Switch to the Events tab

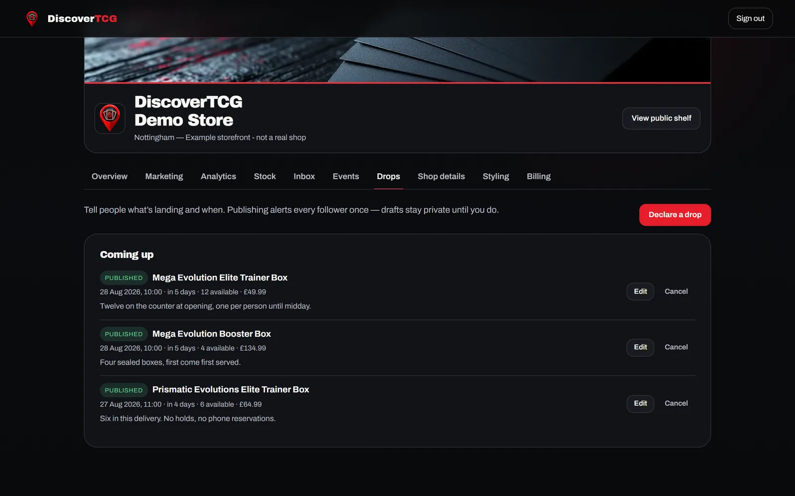coord(346,177)
